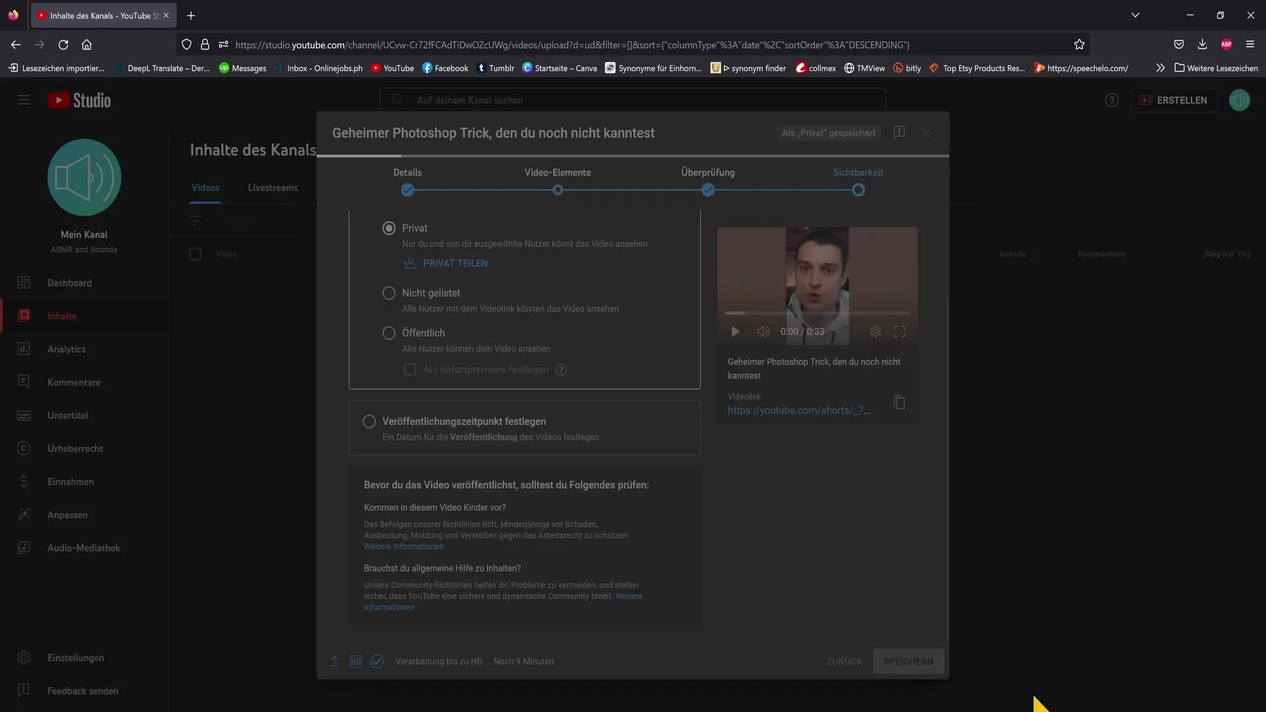The height and width of the screenshot is (712, 1266).
Task: Choose Veröffentlichungszeitpunkt festlegen radio option
Action: pyautogui.click(x=369, y=421)
